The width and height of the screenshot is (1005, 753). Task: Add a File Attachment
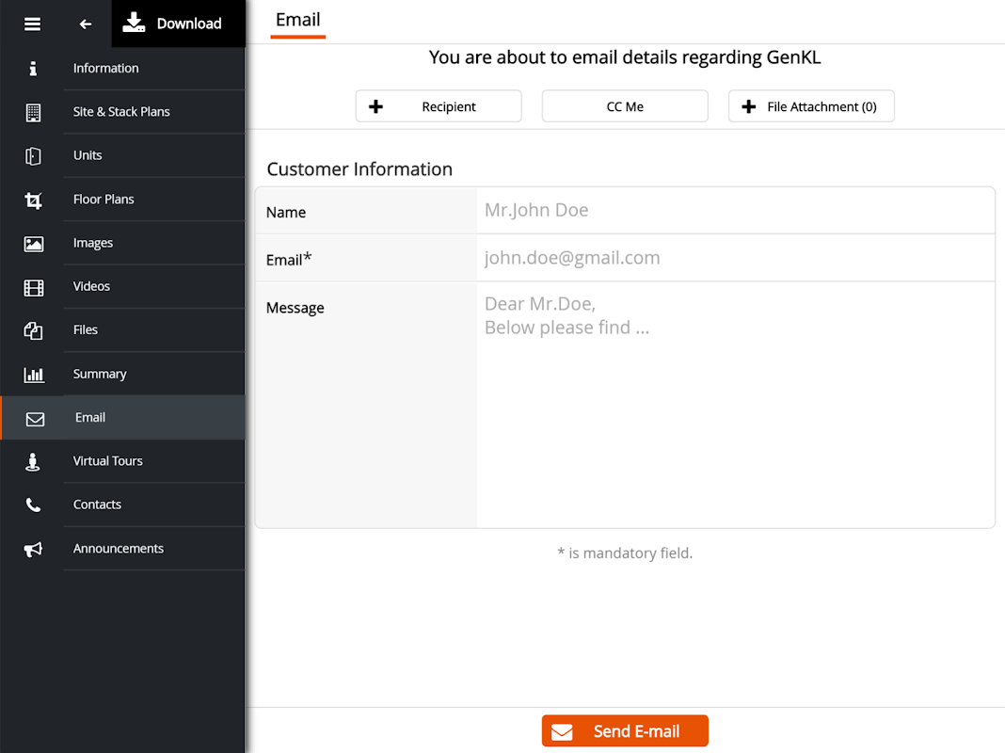811,106
